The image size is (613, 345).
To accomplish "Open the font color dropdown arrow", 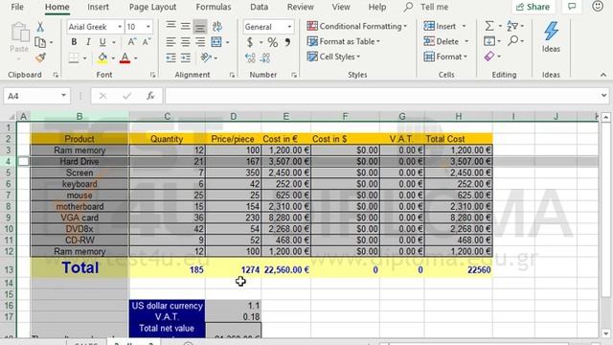I will coord(136,58).
